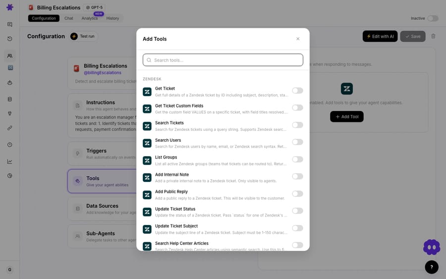
Task: Click the Add Internal Note tool name
Action: click(x=172, y=174)
